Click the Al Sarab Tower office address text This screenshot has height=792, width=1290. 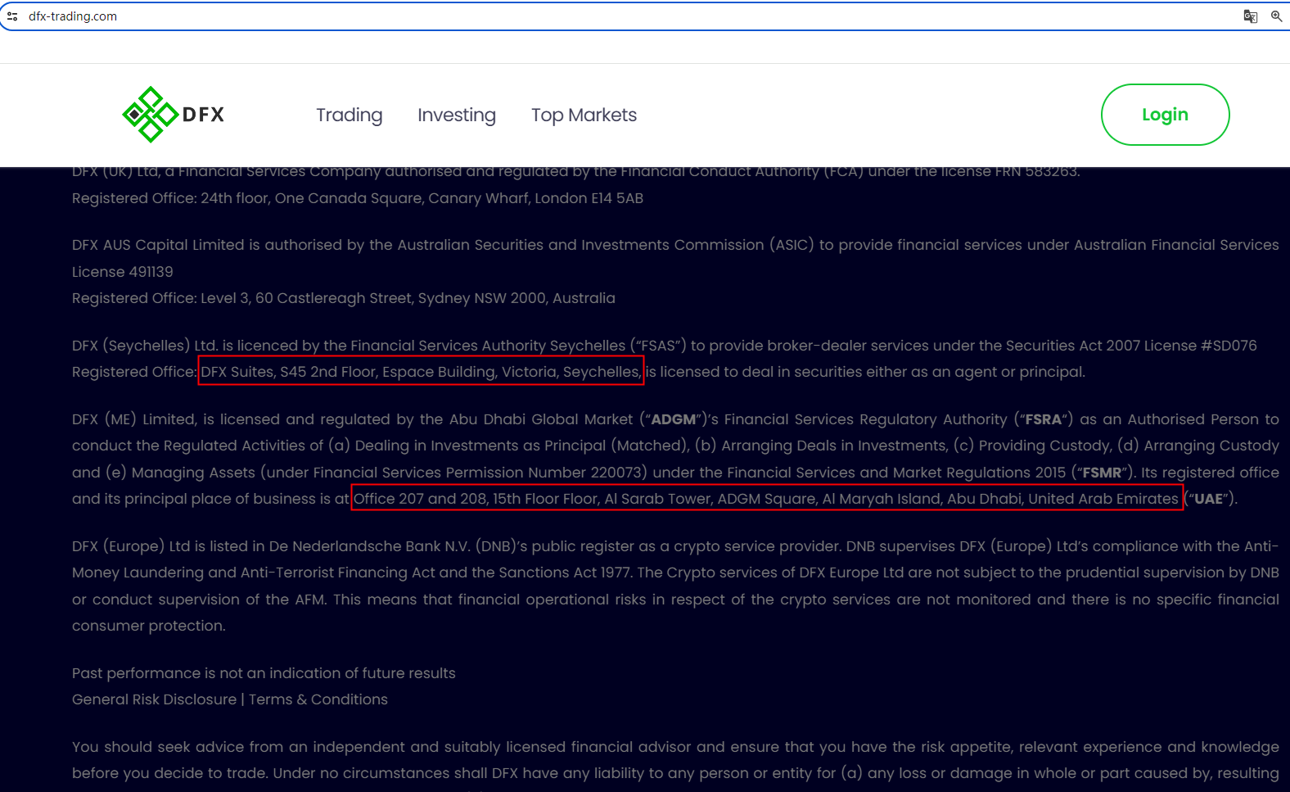tap(766, 499)
